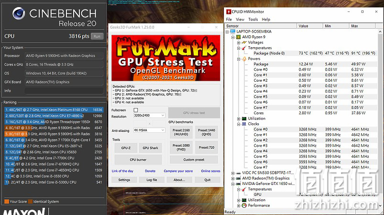Click the Custom preset button

pyautogui.click(x=194, y=160)
